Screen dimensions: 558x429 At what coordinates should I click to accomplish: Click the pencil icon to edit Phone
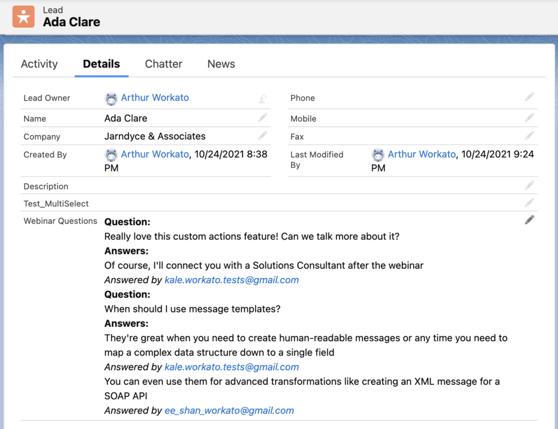[x=529, y=96]
